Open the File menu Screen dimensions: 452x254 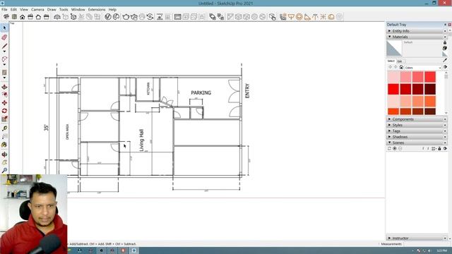click(4, 9)
